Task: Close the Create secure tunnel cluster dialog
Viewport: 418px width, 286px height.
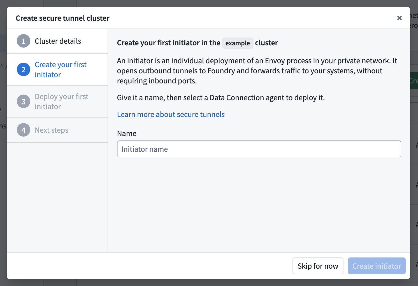Action: (400, 18)
